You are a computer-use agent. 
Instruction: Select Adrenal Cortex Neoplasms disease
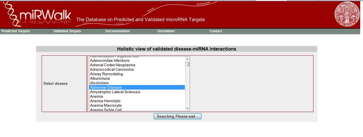pyautogui.click(x=137, y=65)
